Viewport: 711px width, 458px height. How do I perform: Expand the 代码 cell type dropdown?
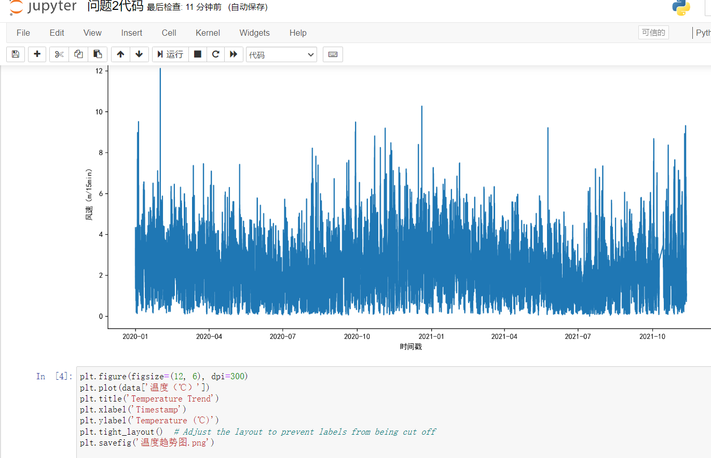tap(281, 54)
